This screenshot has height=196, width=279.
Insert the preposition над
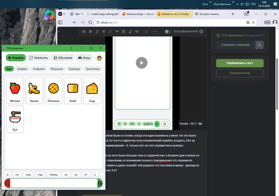pyautogui.click(x=40, y=174)
